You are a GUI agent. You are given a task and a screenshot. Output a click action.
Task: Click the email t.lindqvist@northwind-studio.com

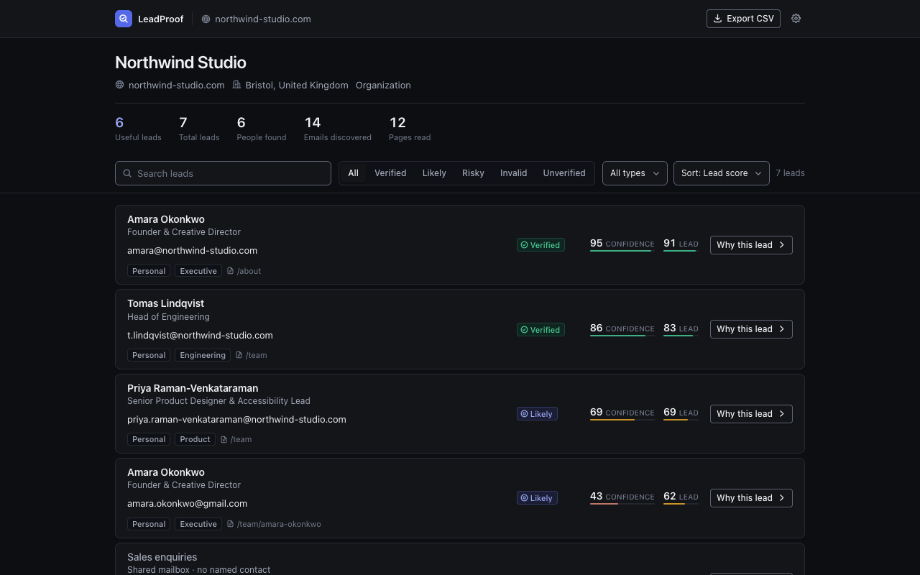200,335
